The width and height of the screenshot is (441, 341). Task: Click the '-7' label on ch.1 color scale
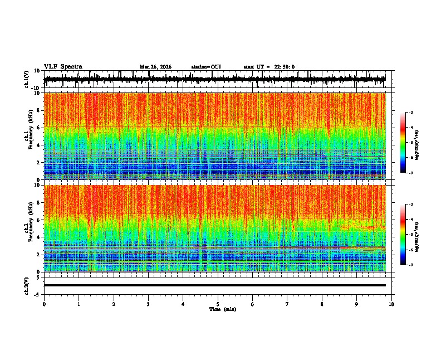pos(411,173)
